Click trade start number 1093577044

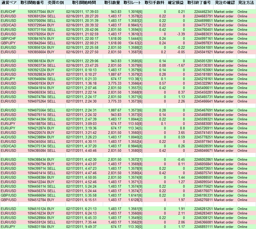pos(37,12)
